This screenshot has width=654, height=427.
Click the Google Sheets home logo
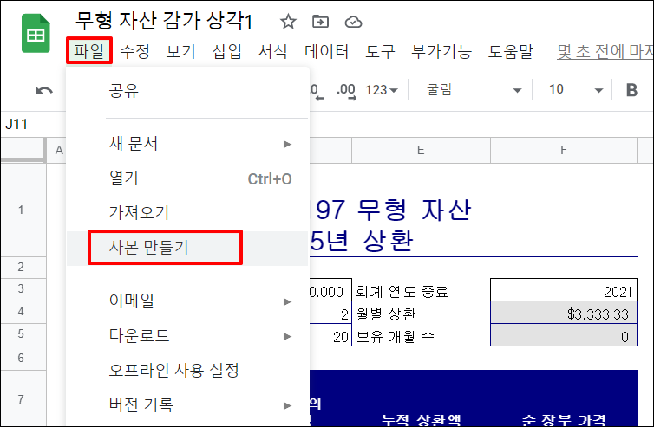click(x=36, y=36)
